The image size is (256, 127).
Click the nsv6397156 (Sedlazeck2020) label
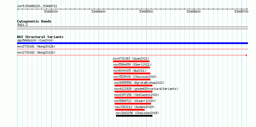[137, 95]
